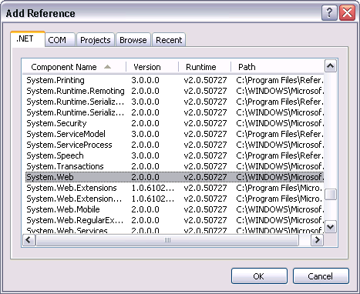
Task: Click the Cancel button
Action: pyautogui.click(x=321, y=276)
